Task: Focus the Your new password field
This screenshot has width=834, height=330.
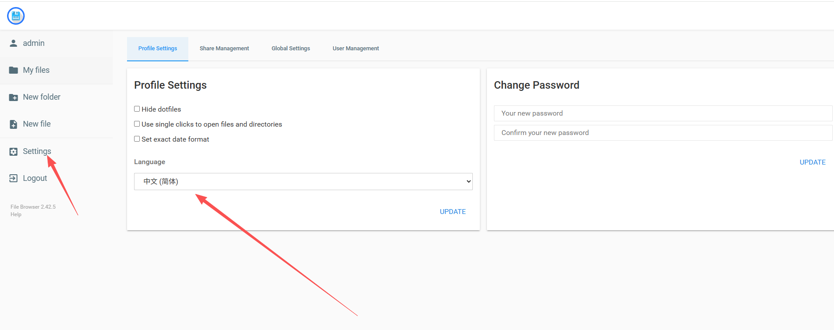Action: tap(663, 113)
